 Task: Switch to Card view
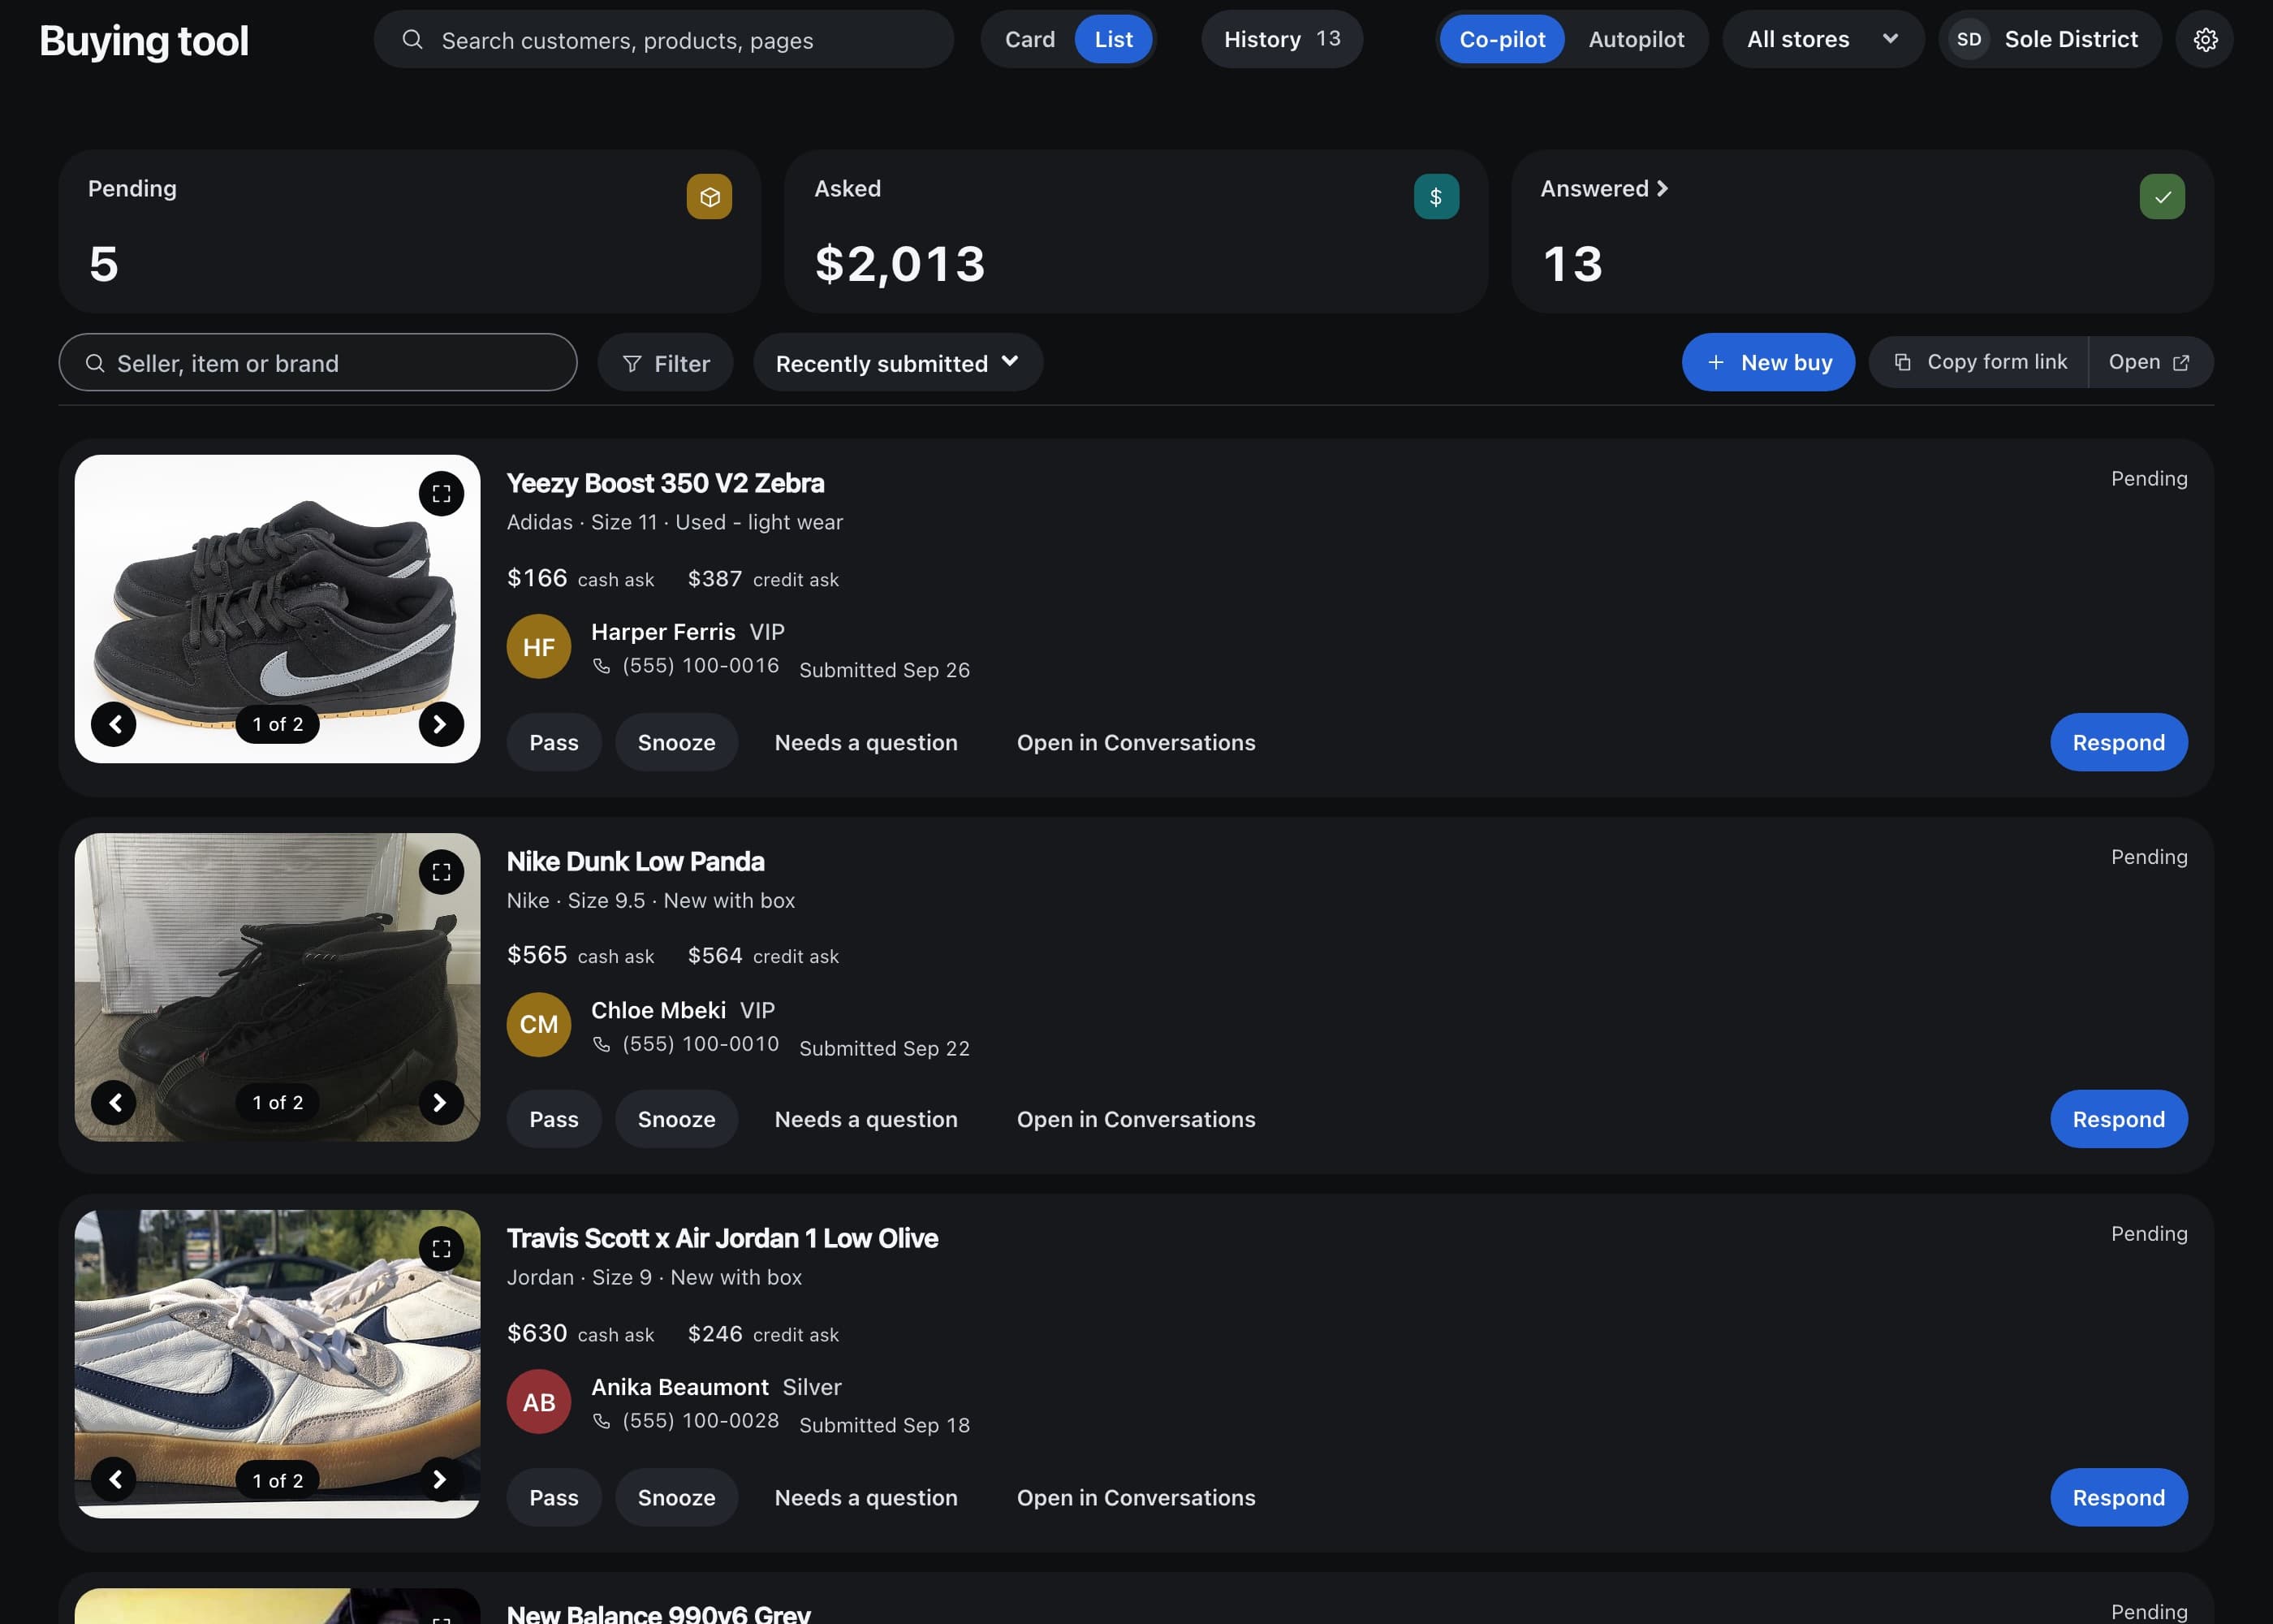(1029, 39)
